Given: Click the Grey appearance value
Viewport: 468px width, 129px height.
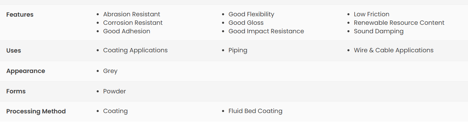Looking at the screenshot, I should [x=110, y=71].
